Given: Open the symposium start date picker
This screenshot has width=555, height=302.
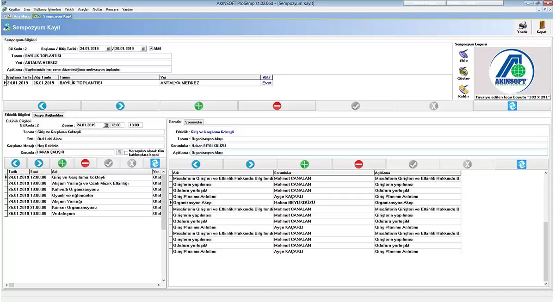Looking at the screenshot, I should tap(109, 49).
